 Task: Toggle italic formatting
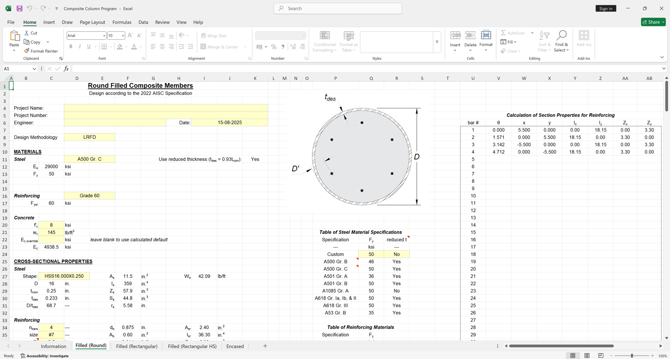pyautogui.click(x=80, y=47)
